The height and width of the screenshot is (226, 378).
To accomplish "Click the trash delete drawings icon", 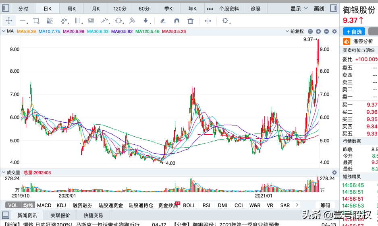I will [191, 21].
